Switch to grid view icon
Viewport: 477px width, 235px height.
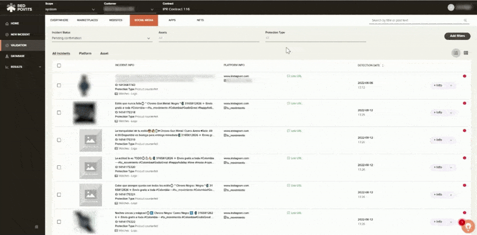466,53
